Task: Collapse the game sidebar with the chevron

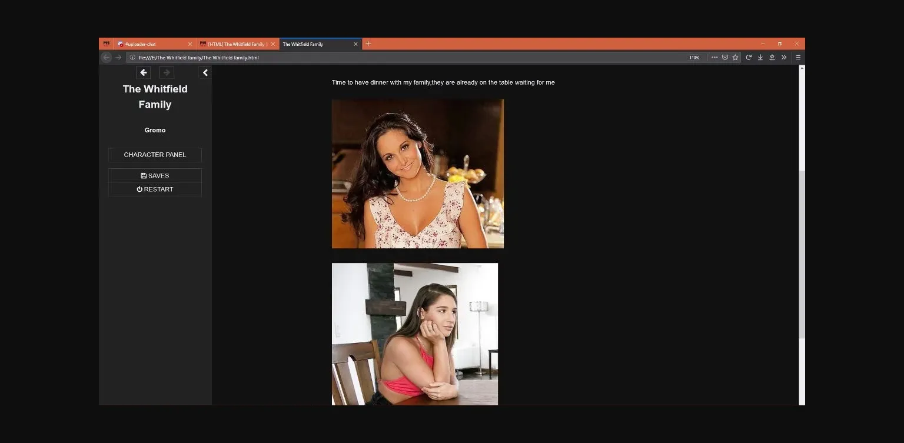Action: 205,72
